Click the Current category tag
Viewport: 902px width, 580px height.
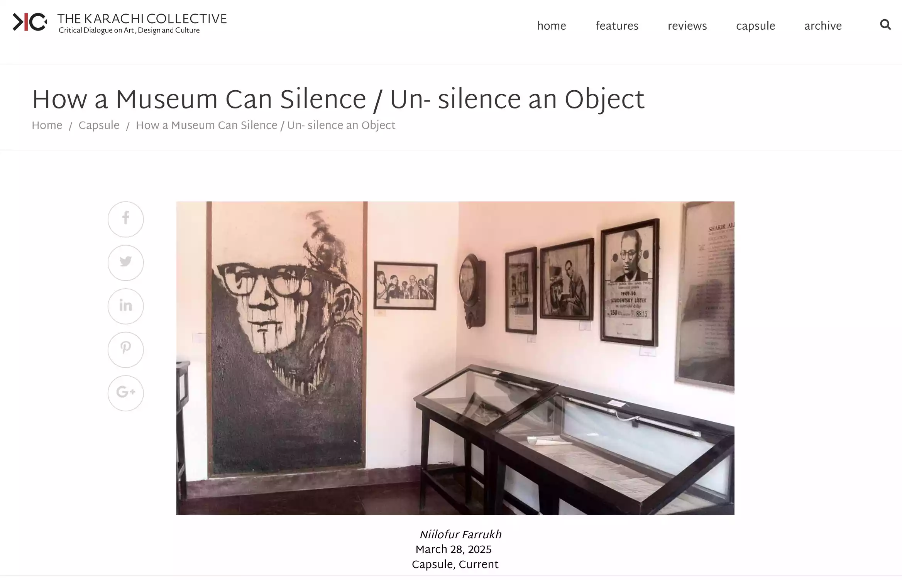pyautogui.click(x=479, y=565)
